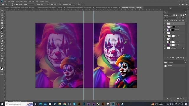Open smoothing options gear icon

tap(76, 5)
